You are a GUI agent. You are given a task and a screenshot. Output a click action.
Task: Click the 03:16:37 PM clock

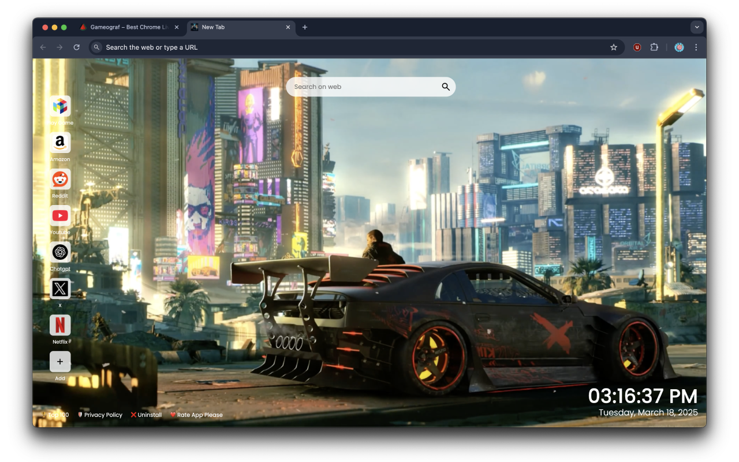coord(643,396)
